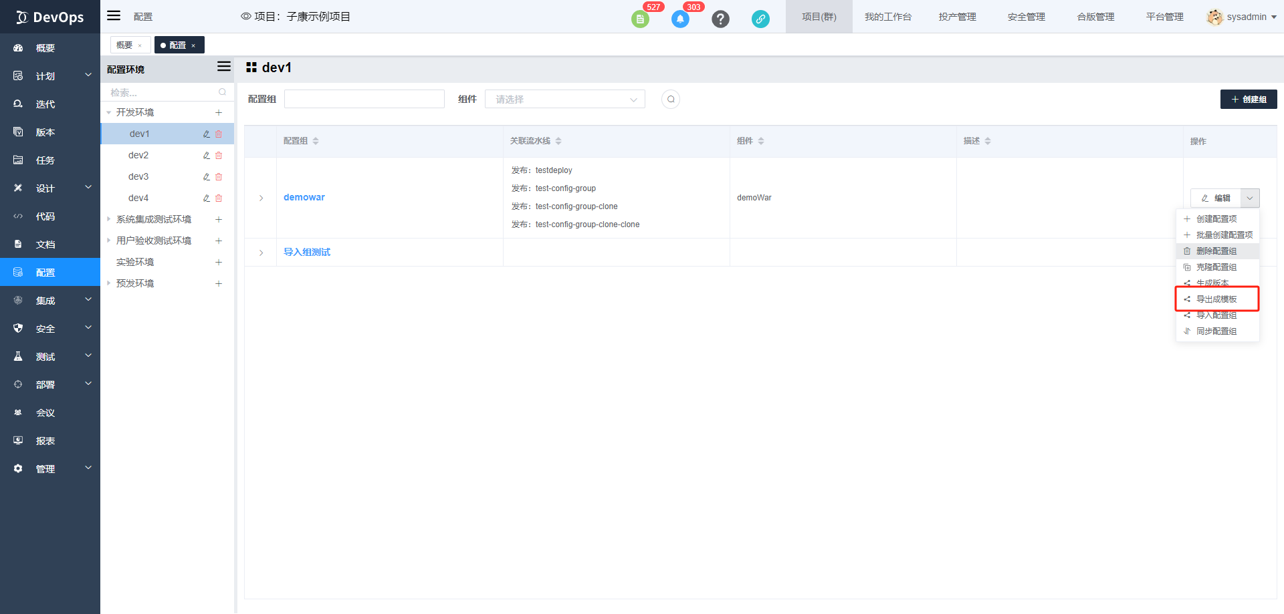Click the 配置组 search input field
The width and height of the screenshot is (1284, 614).
tap(364, 100)
